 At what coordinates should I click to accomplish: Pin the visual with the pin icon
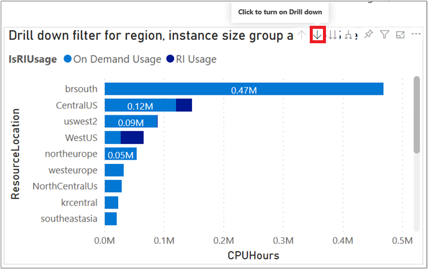point(369,35)
